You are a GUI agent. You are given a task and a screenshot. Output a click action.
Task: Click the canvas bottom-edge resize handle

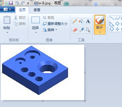pyautogui.click(x=43, y=101)
